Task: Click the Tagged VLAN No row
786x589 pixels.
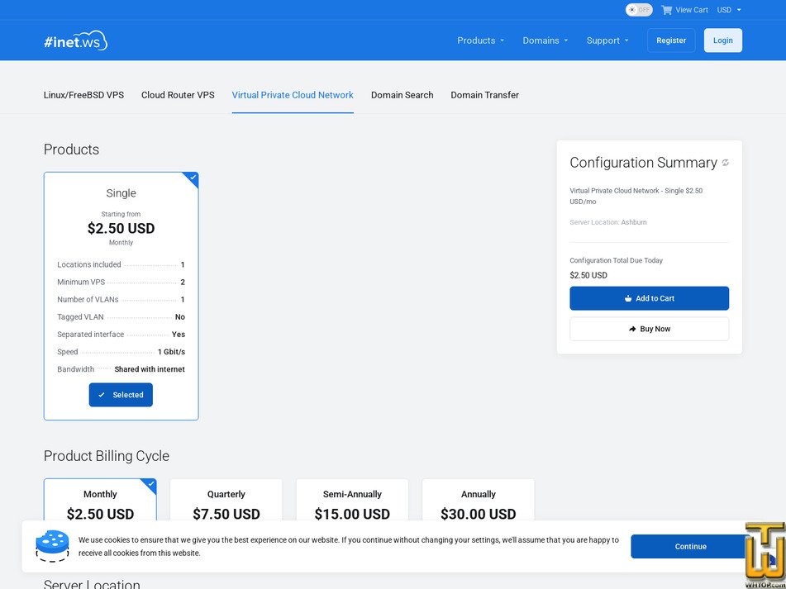Action: [x=121, y=317]
